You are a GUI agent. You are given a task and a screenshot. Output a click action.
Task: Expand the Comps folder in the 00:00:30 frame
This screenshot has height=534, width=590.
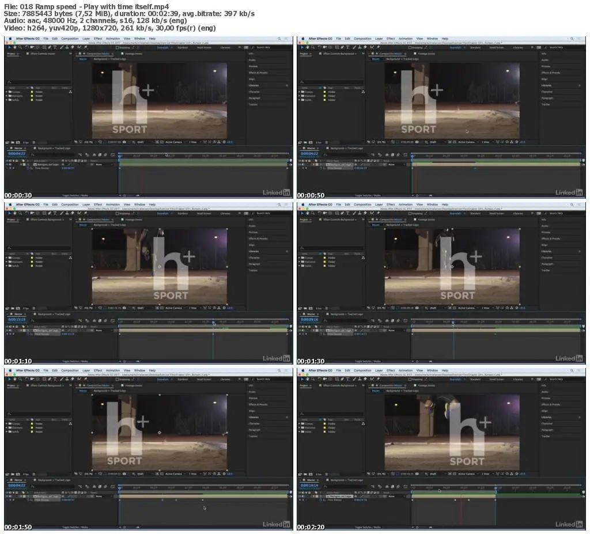[7, 92]
